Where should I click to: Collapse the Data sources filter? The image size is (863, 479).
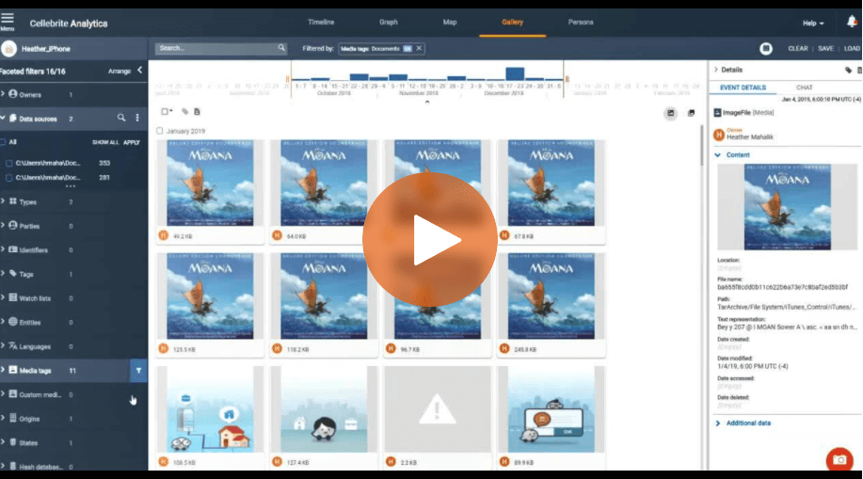(x=3, y=119)
